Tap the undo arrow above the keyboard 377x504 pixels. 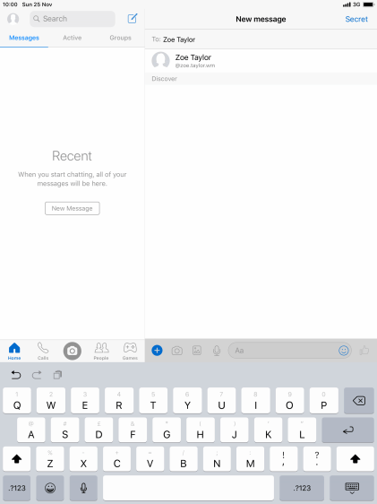pos(16,375)
